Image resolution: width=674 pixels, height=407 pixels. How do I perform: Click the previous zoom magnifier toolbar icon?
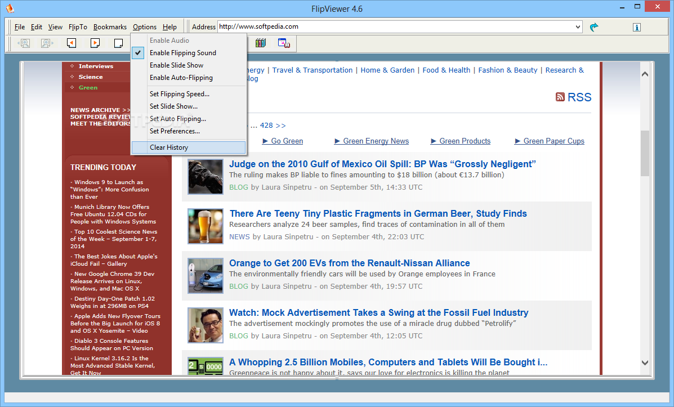pos(24,43)
